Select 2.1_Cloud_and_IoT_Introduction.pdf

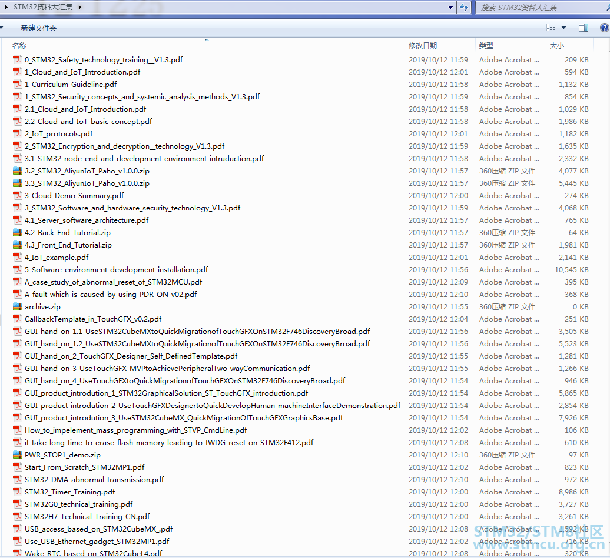(85, 109)
